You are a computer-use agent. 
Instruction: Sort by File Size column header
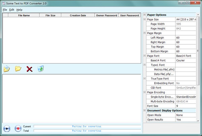(50, 15)
